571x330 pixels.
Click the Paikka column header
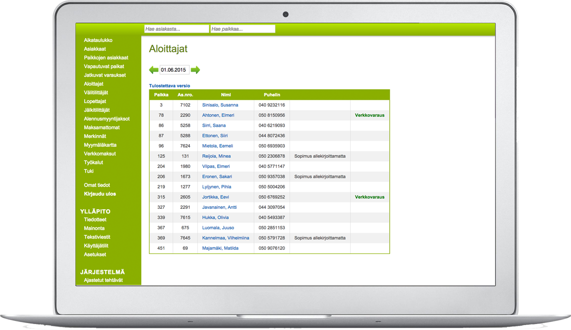tap(161, 95)
